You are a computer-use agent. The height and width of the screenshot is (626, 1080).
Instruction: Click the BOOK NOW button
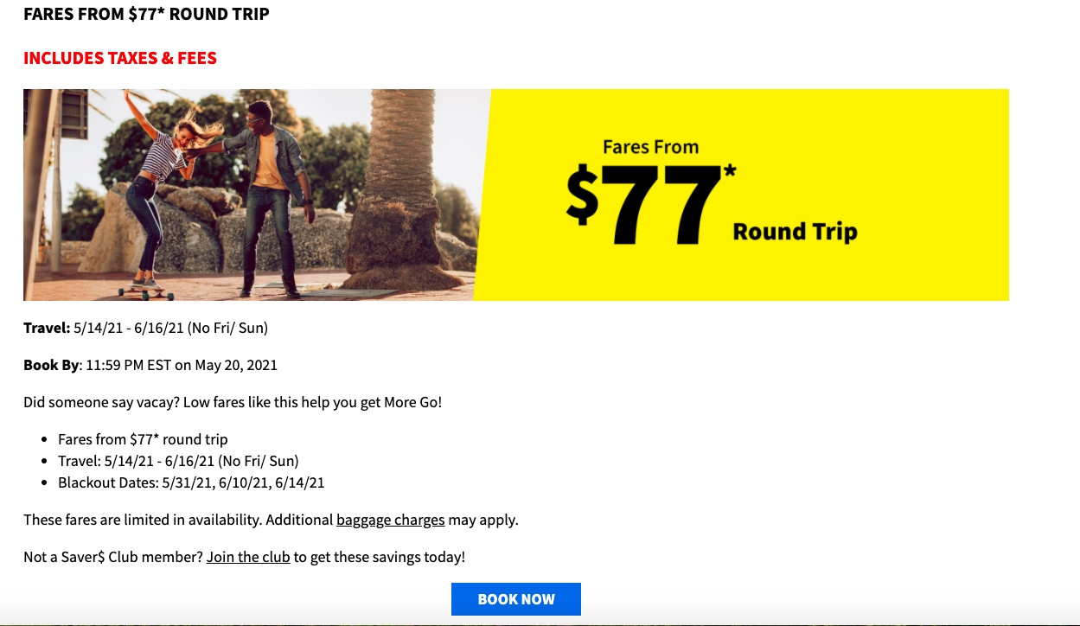click(515, 599)
